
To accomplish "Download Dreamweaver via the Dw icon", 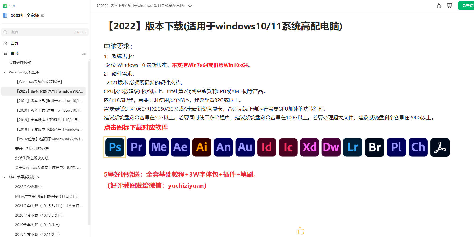I will (331, 147).
